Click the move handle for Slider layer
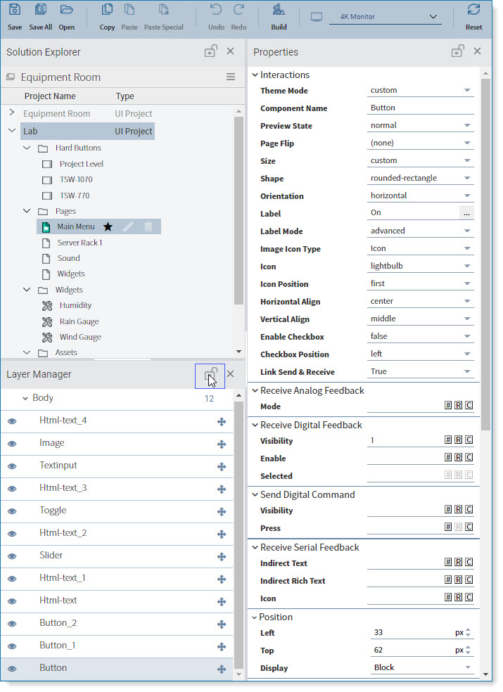Viewport: 503px width, 692px height. (222, 557)
